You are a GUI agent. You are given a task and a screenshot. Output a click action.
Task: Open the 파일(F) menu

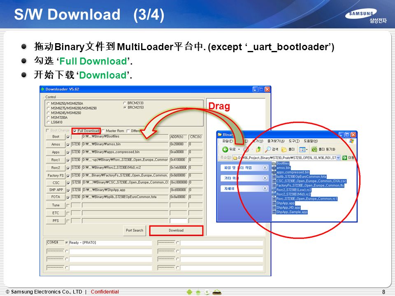coord(228,141)
